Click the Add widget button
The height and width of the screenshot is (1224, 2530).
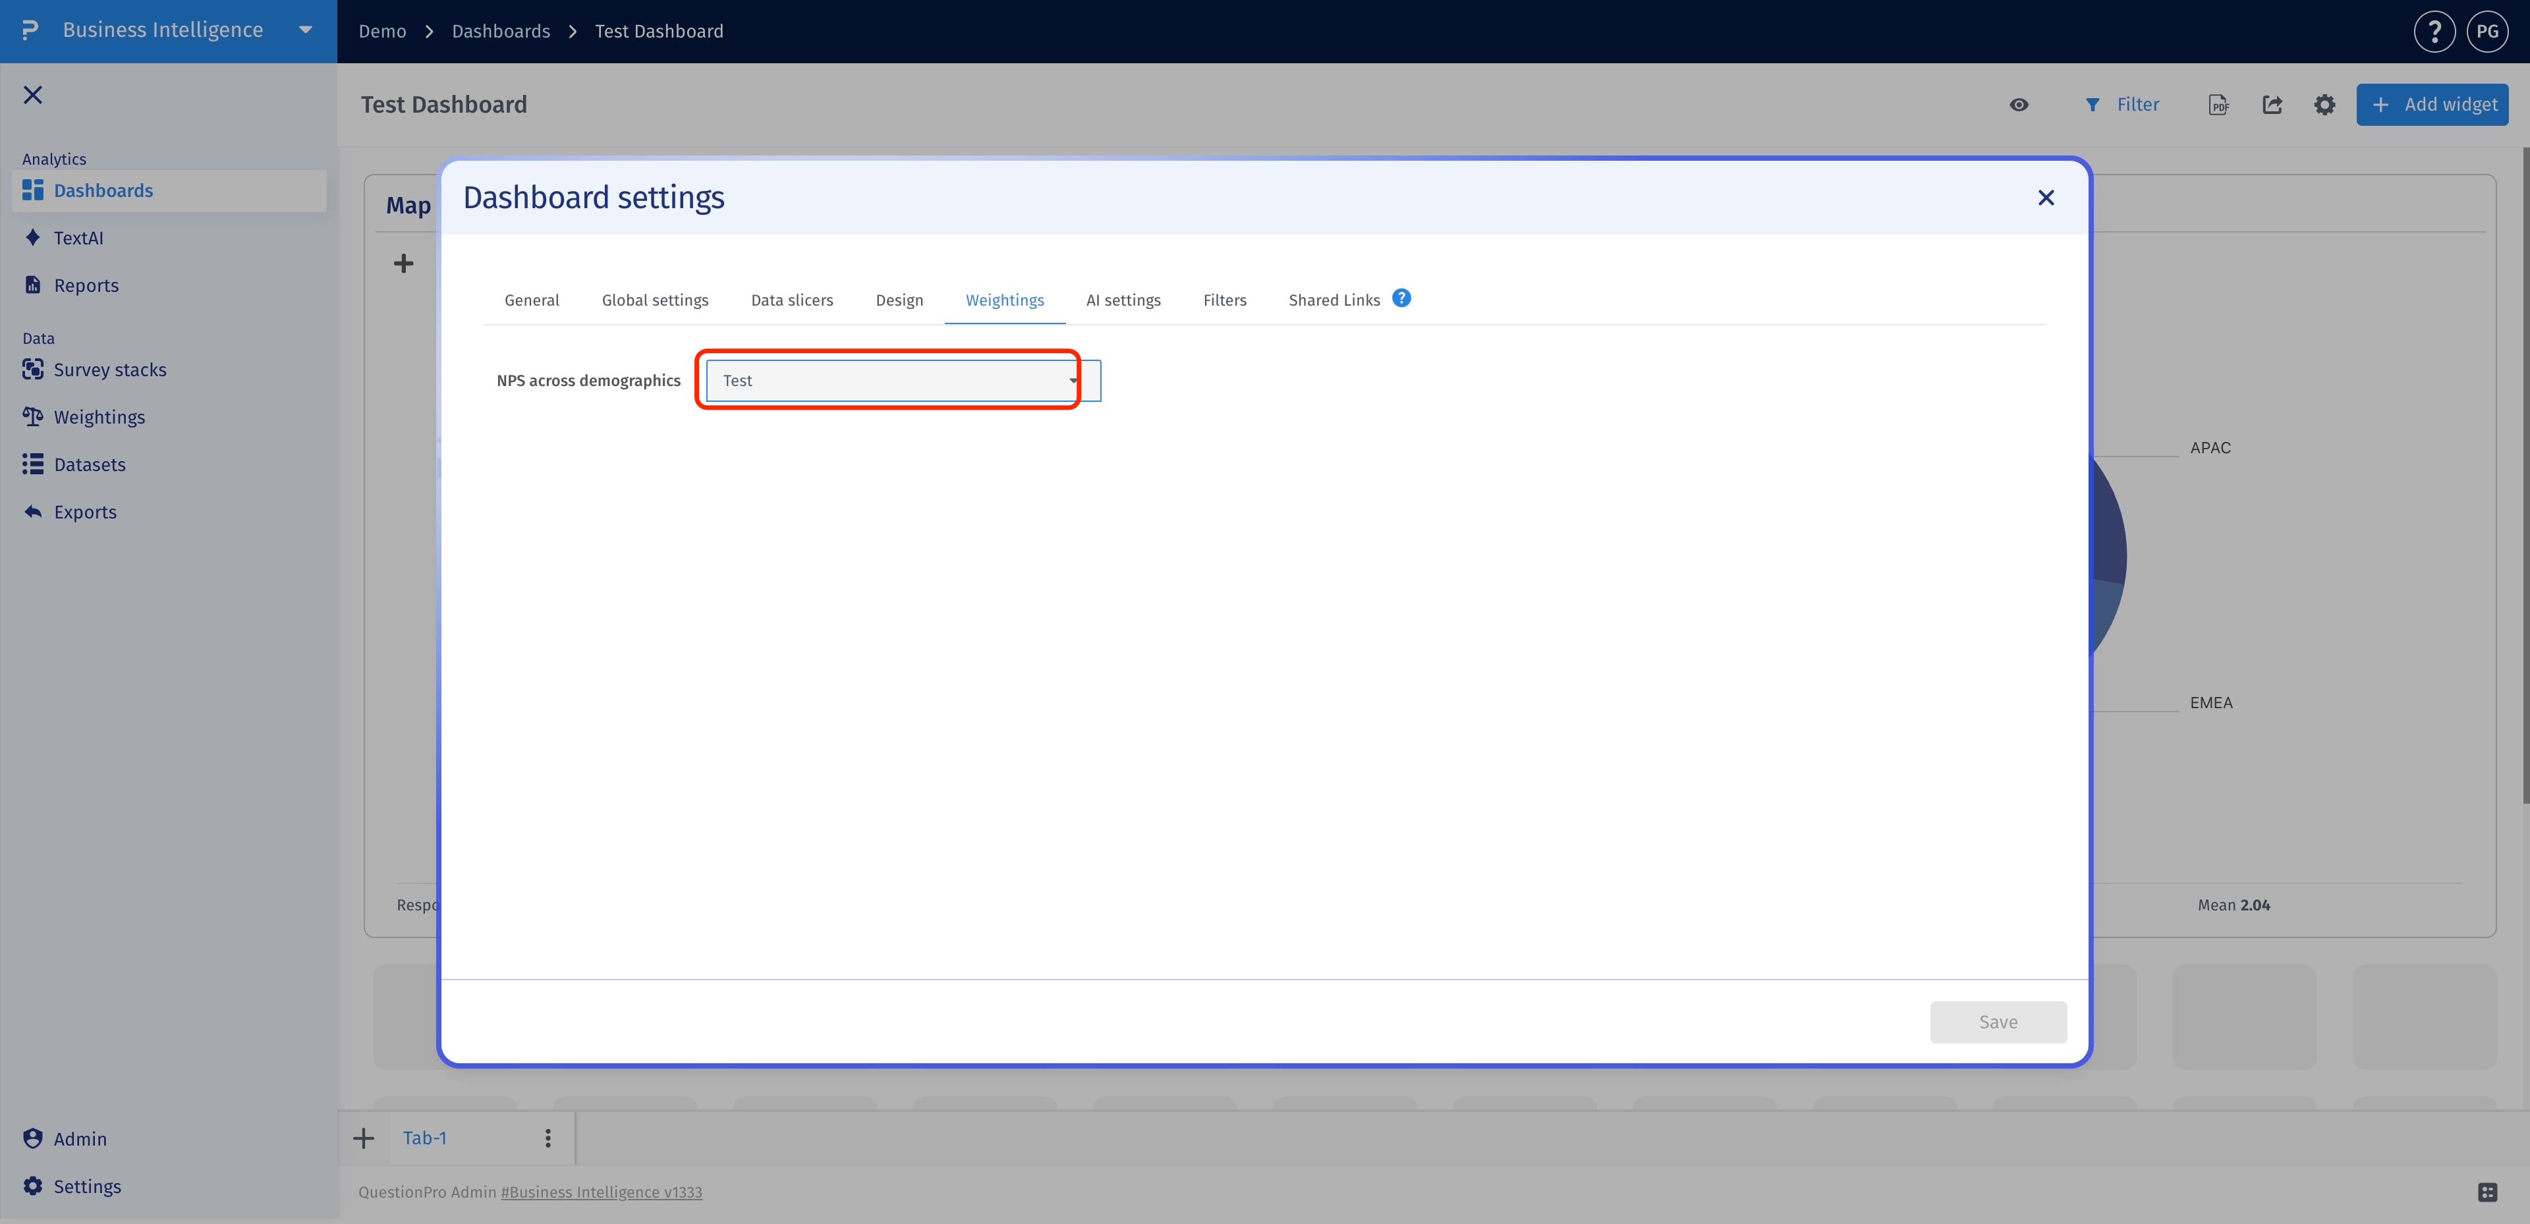click(2432, 104)
